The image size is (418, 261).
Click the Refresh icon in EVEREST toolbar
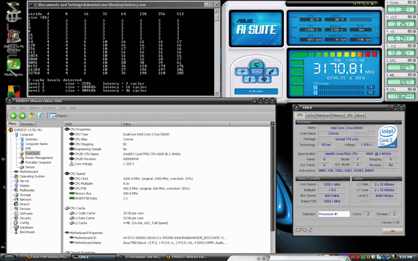[x=40, y=115]
